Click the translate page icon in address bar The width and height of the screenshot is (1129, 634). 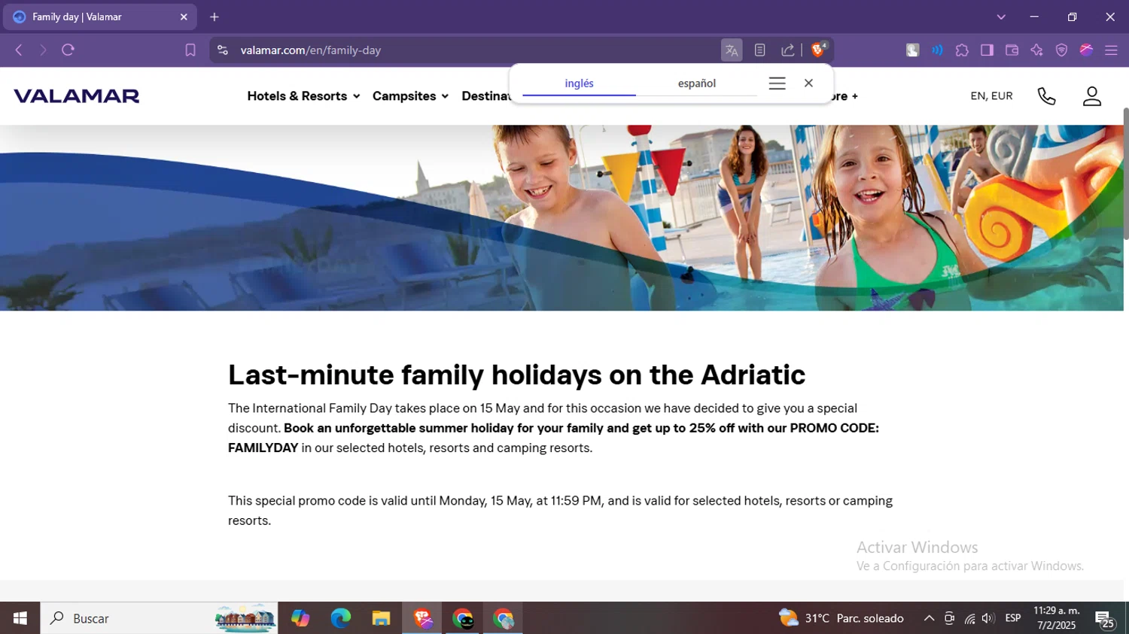(731, 50)
